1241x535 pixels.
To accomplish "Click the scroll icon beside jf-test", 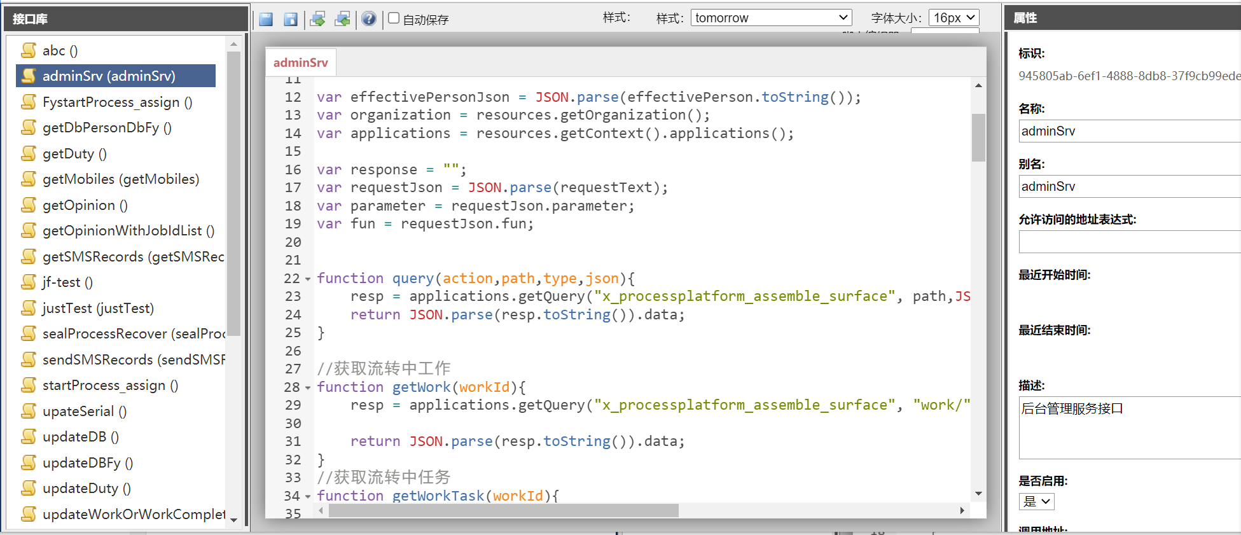I will point(29,282).
